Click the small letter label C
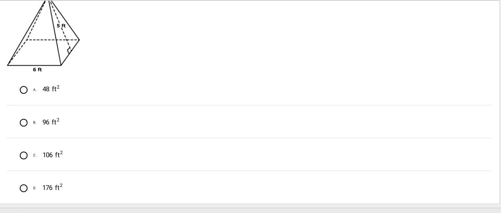Screen dimensions: 501x213 point(34,155)
